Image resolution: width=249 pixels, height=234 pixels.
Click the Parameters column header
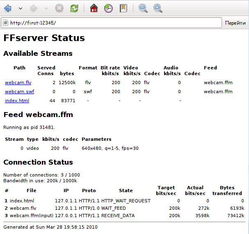click(96, 139)
